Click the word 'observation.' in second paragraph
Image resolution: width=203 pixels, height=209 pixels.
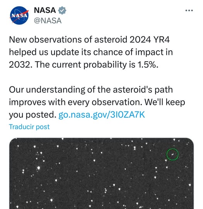117,102
